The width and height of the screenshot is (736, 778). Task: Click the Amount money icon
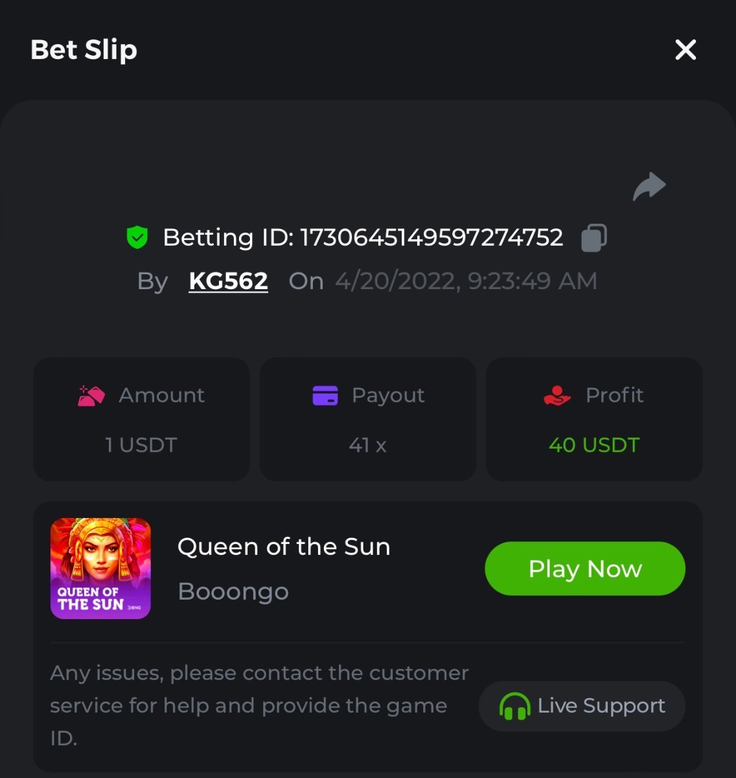point(91,395)
